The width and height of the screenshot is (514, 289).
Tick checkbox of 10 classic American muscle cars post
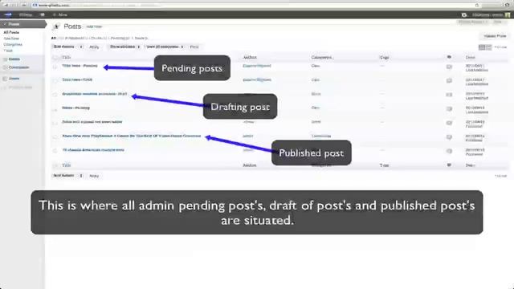tap(55, 151)
